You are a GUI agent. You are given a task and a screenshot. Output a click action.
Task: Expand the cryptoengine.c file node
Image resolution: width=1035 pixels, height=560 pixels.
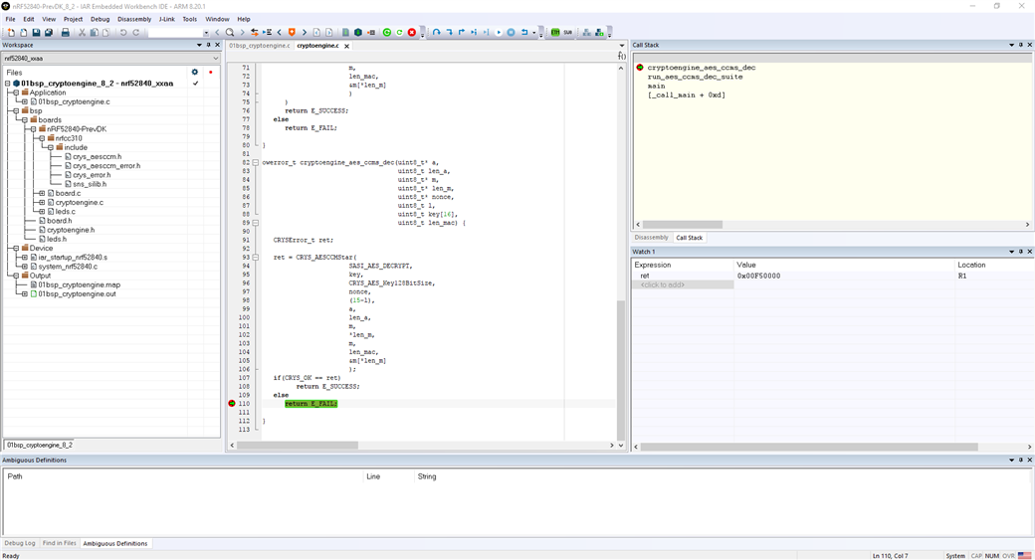[42, 203]
